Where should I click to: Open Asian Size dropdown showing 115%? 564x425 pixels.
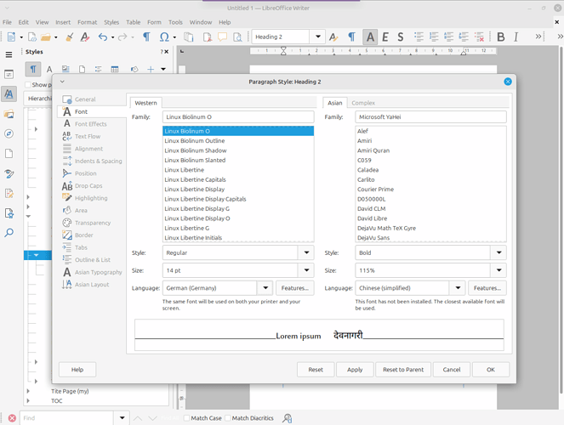498,270
